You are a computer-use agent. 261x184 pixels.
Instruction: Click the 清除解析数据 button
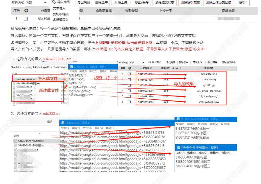190,3
